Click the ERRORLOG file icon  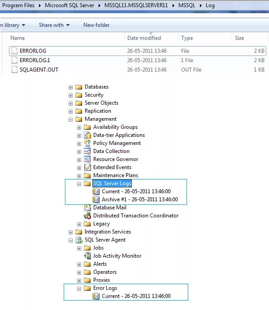14,51
